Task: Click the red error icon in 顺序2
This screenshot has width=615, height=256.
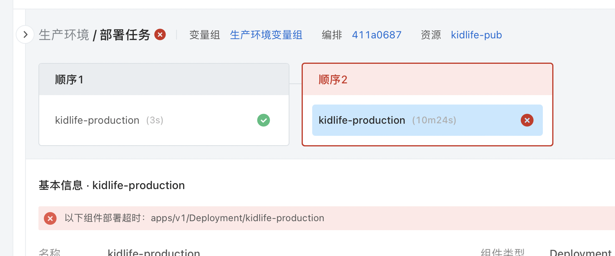Action: click(x=527, y=120)
